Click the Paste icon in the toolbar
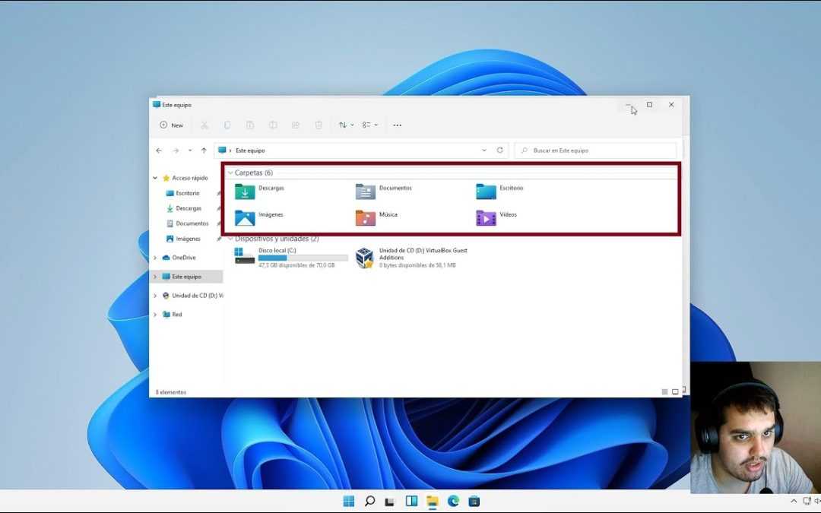Viewport: 821px width, 513px height. pyautogui.click(x=250, y=125)
